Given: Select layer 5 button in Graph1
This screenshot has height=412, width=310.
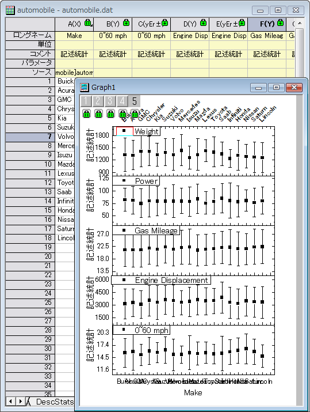Looking at the screenshot, I should coord(135,101).
